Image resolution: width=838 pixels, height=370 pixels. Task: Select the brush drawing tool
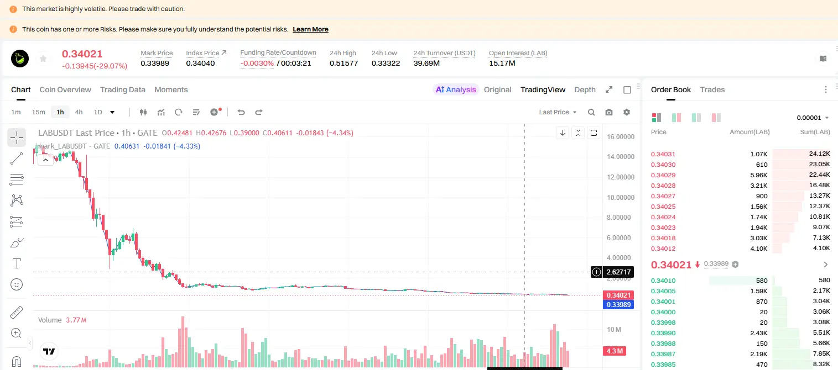[x=17, y=242]
